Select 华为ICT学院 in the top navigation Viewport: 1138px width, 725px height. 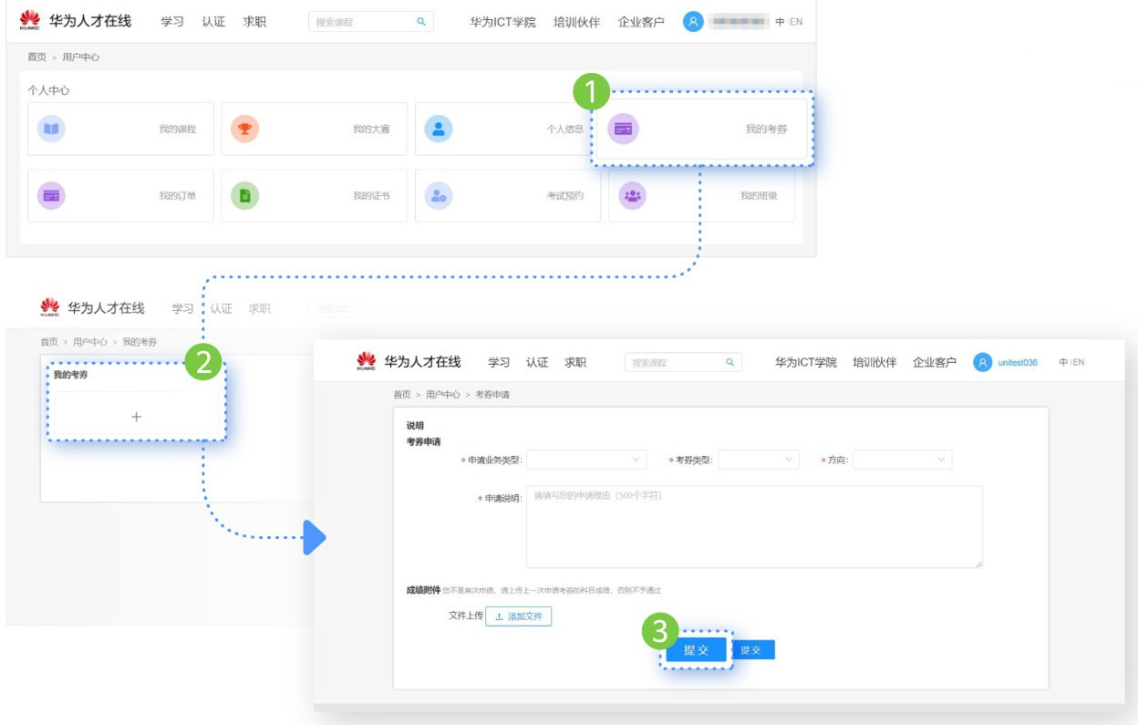[x=502, y=22]
